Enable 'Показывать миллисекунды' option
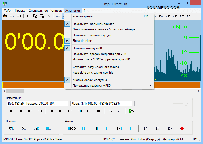 92,35
